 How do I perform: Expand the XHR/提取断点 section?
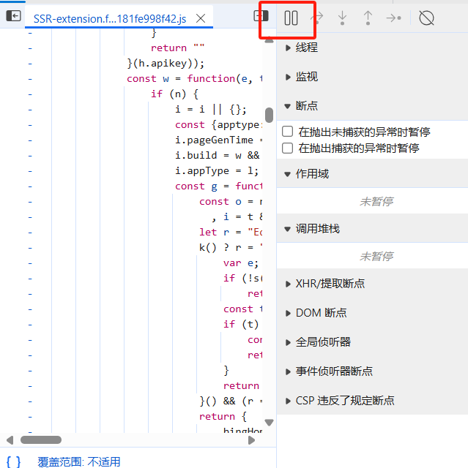coord(330,284)
